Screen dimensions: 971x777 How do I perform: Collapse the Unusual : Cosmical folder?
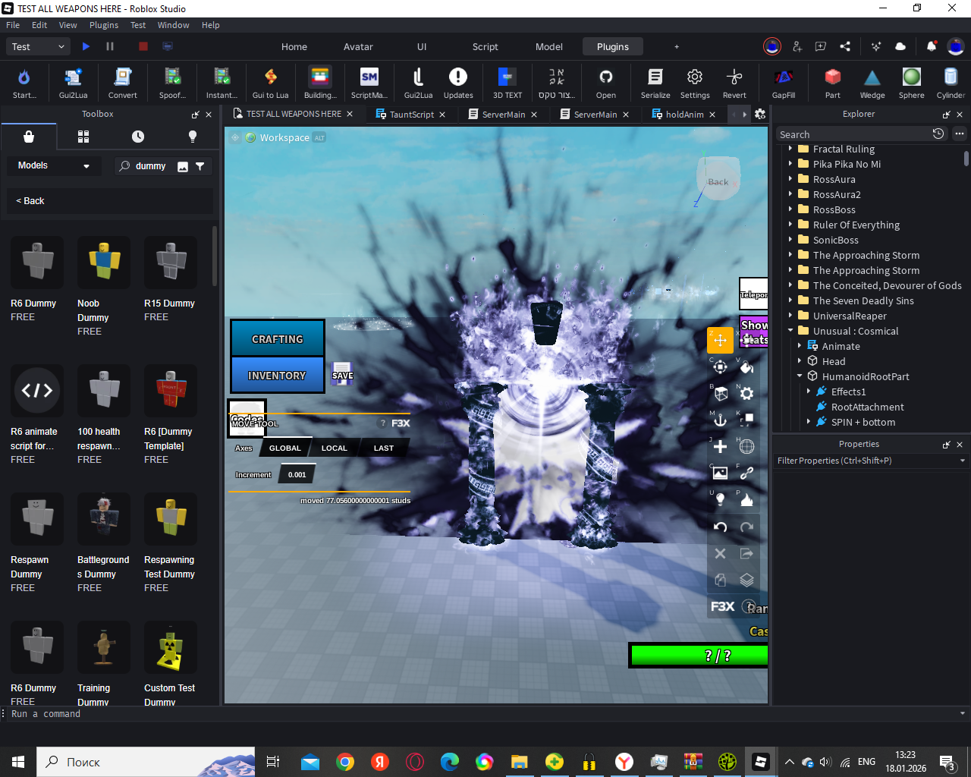coord(790,331)
